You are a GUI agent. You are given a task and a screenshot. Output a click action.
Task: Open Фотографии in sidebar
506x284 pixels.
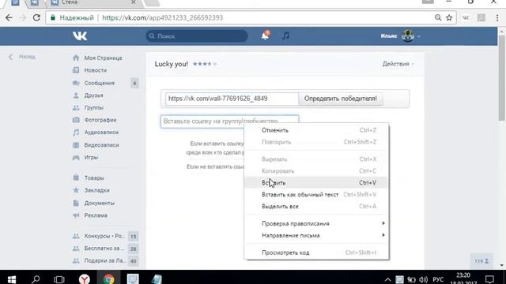coord(100,120)
